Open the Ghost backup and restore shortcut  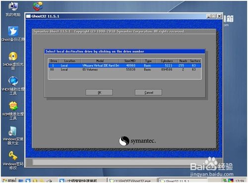pos(13,34)
